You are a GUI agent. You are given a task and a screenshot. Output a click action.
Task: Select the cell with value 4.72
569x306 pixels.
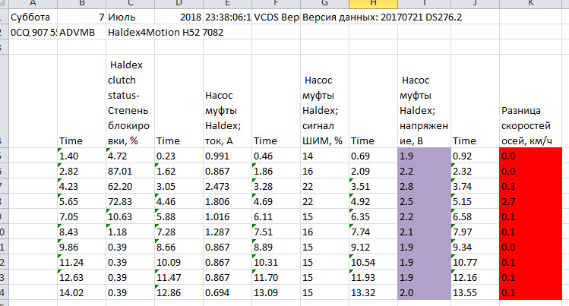tap(130, 156)
